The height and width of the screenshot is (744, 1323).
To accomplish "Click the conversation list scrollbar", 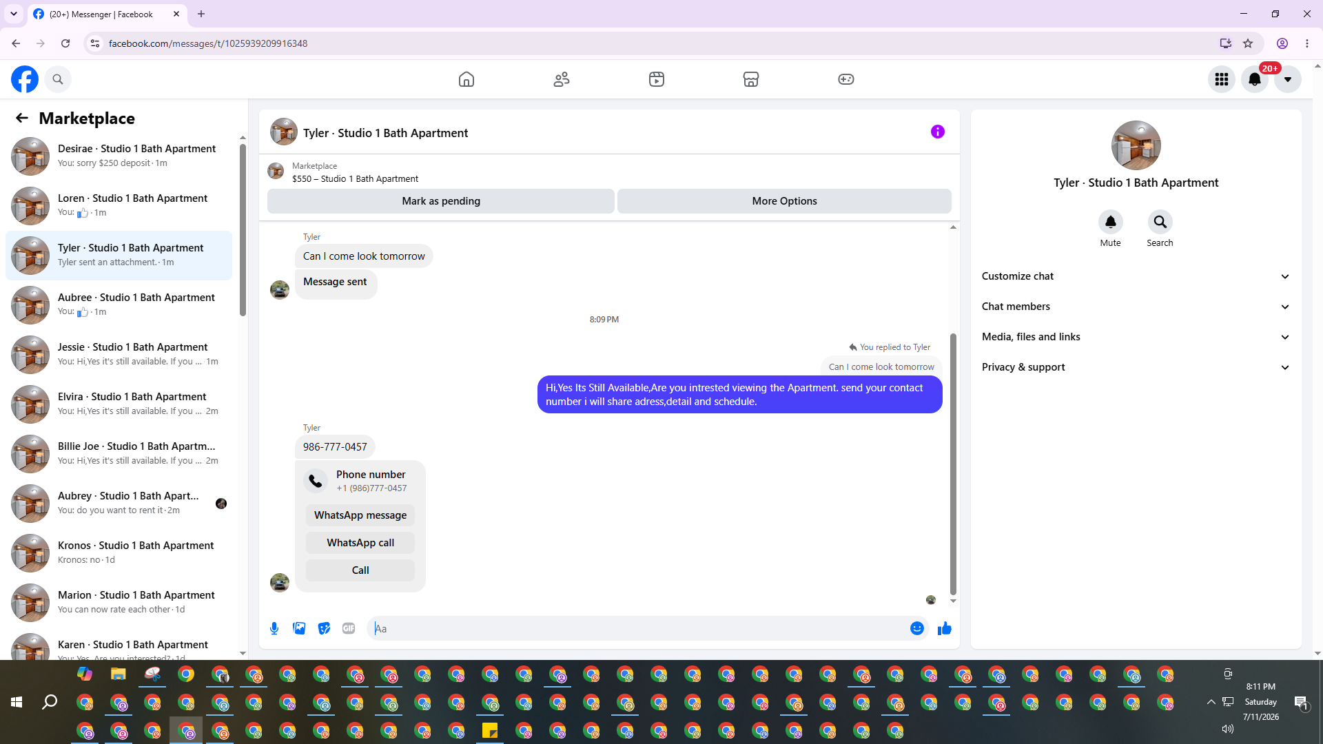I will pyautogui.click(x=243, y=229).
